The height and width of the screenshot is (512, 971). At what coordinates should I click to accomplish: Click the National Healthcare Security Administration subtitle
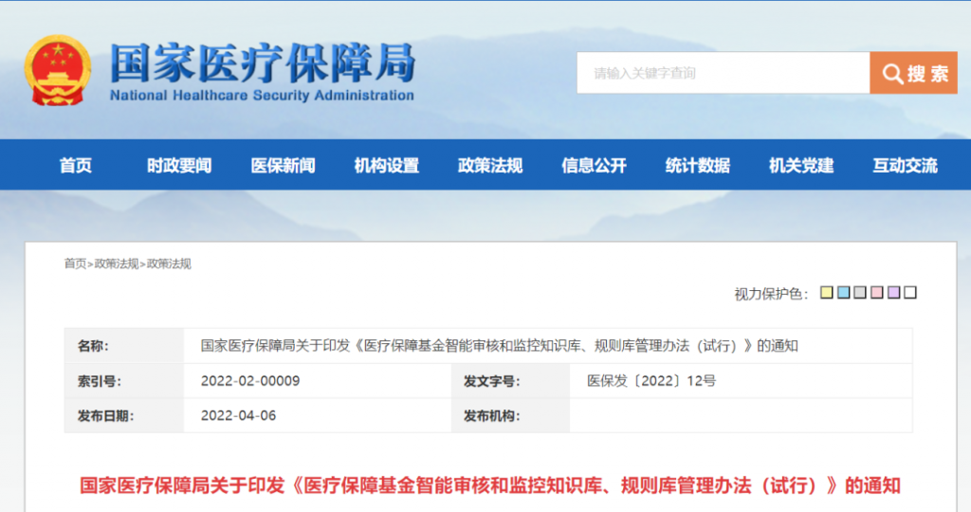pos(262,96)
